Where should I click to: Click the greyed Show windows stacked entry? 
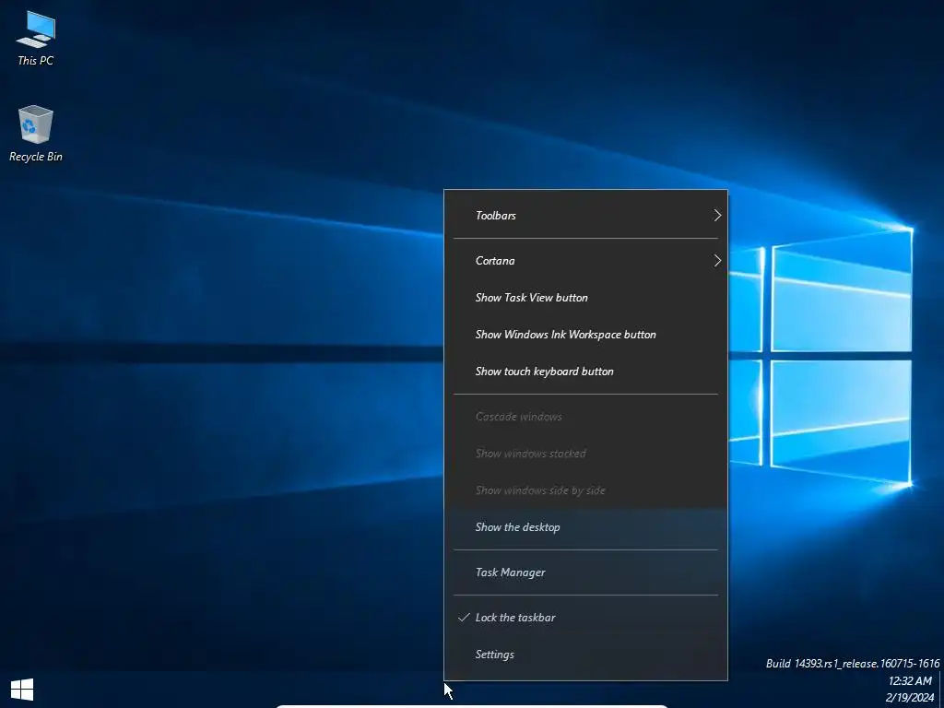pyautogui.click(x=585, y=454)
